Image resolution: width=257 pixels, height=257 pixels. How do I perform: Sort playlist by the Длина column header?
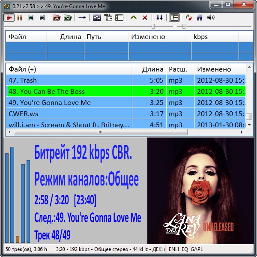(153, 69)
